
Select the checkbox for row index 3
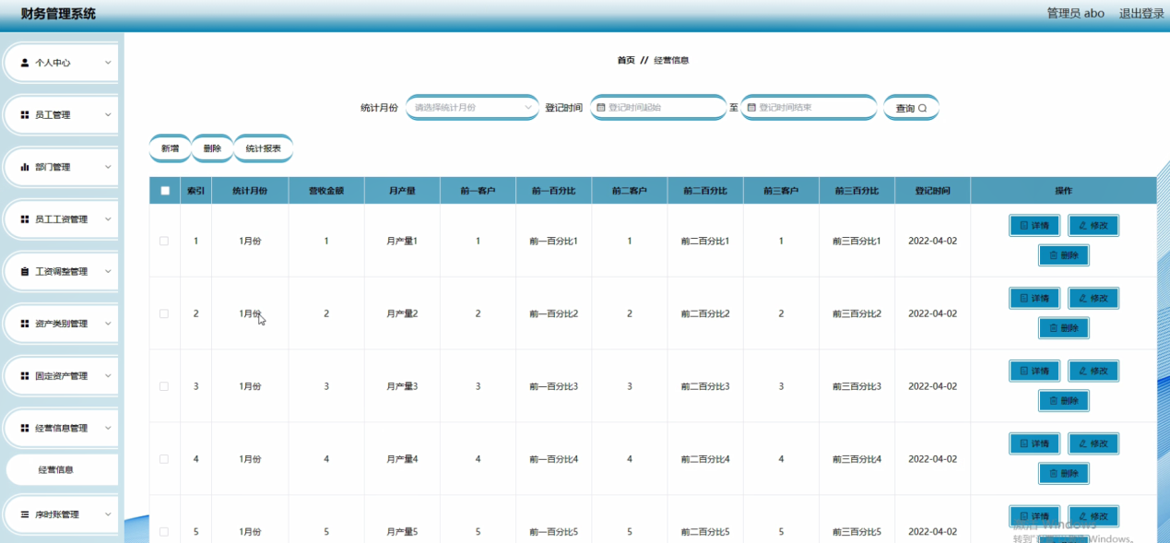click(x=164, y=386)
